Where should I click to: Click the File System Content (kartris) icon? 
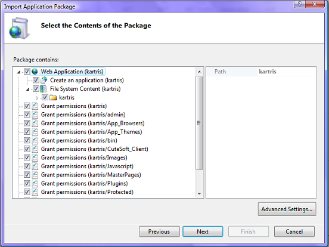point(44,89)
